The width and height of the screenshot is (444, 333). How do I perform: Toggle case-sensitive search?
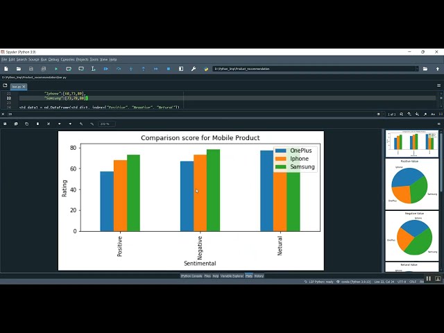coord(433,114)
